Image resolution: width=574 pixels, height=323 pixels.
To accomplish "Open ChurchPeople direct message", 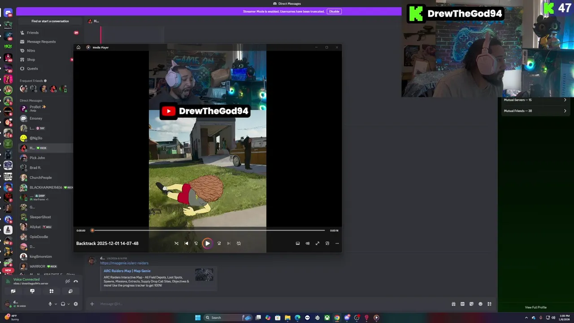I will click(45, 178).
